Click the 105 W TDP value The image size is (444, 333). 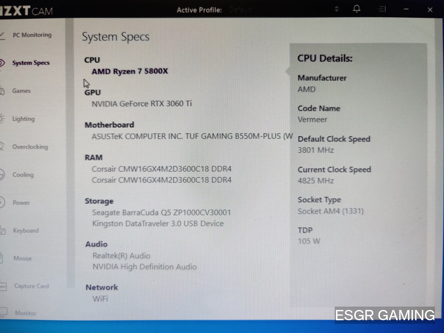click(x=309, y=241)
